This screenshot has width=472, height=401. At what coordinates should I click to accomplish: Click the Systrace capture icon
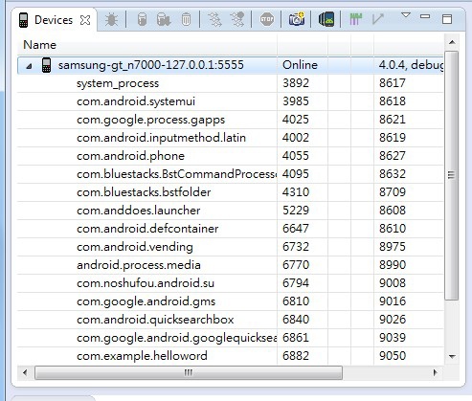click(355, 19)
